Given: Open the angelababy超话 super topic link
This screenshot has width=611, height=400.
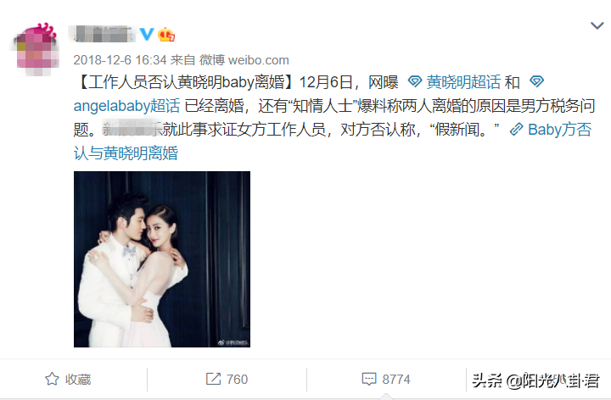Looking at the screenshot, I should pos(126,106).
